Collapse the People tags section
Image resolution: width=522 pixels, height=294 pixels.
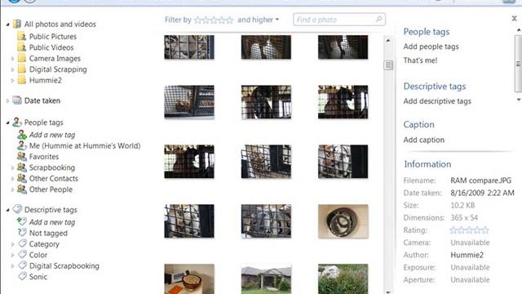tap(7, 123)
